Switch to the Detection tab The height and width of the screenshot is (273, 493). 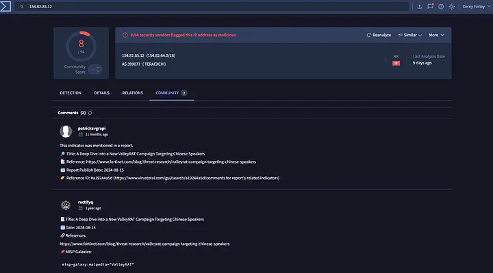click(71, 93)
